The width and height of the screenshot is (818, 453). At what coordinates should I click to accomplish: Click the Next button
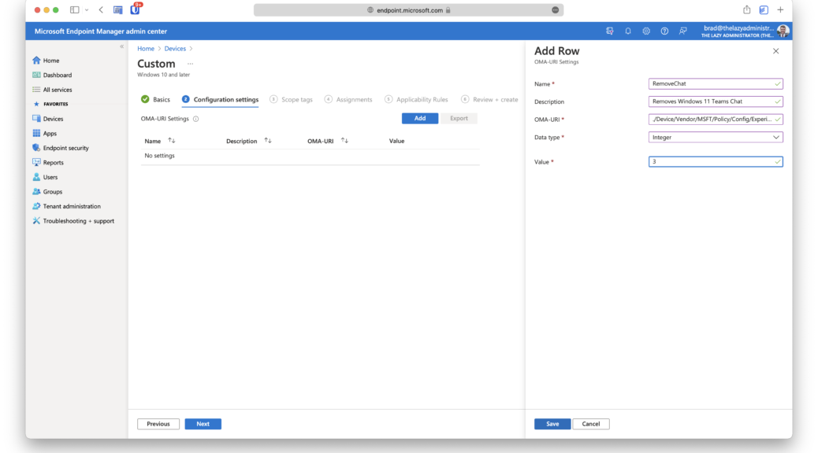203,424
